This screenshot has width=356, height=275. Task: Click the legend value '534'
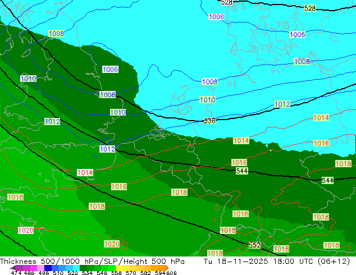pos(87,273)
